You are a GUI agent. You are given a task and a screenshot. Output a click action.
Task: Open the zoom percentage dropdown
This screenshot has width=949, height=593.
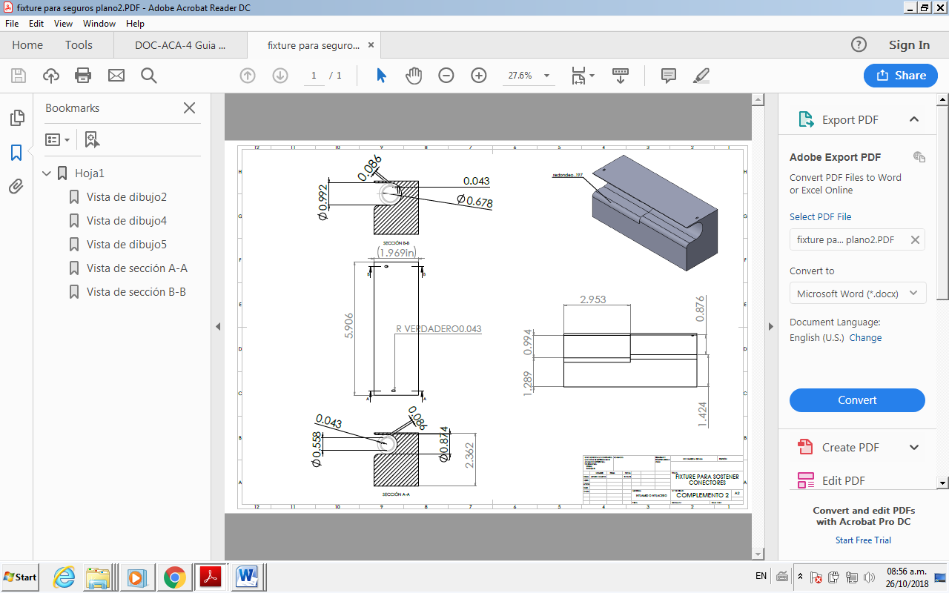[546, 75]
